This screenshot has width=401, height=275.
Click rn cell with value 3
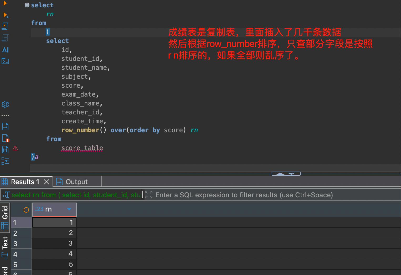click(x=54, y=243)
